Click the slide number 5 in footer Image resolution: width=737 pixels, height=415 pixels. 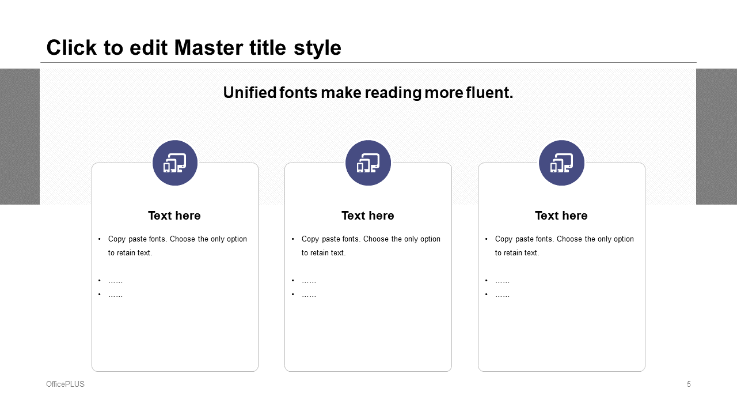[x=689, y=384]
